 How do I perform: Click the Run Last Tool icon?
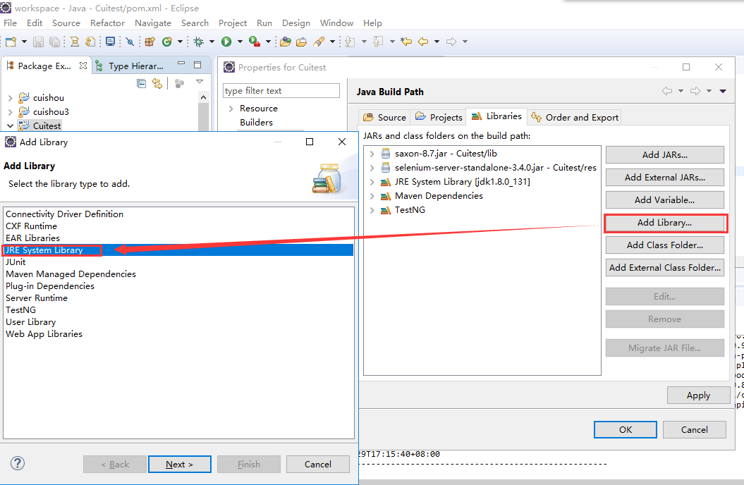255,42
